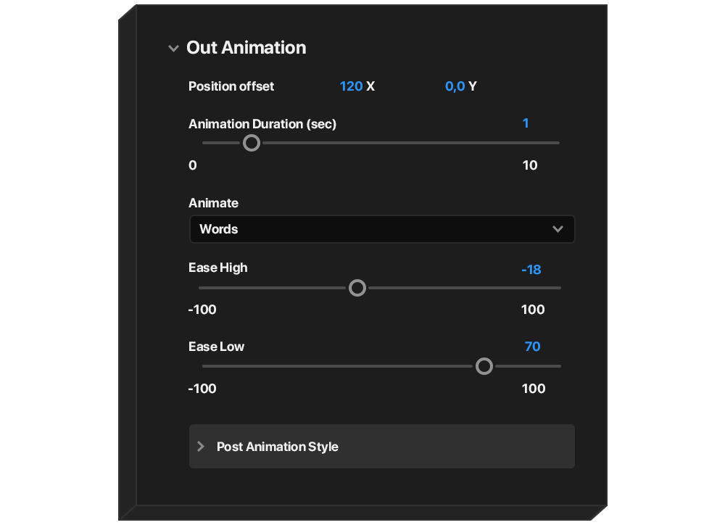Click the Animate field label
Viewport: 725px width, 525px height.
click(x=213, y=203)
